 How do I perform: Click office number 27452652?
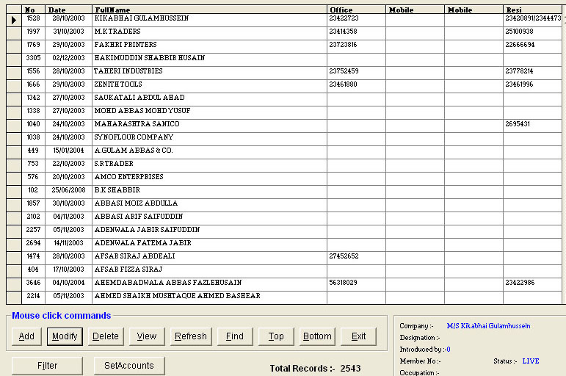(x=344, y=256)
